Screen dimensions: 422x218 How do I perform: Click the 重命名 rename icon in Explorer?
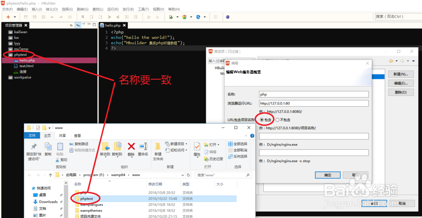click(x=143, y=146)
